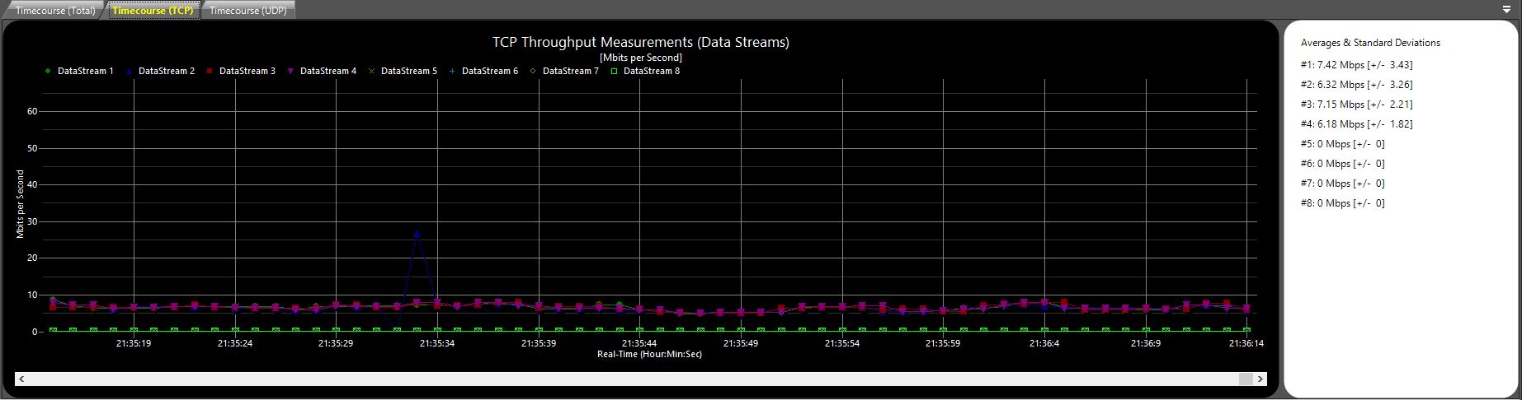Click the DataStream 7 legend entry
The image size is (1522, 400).
565,72
